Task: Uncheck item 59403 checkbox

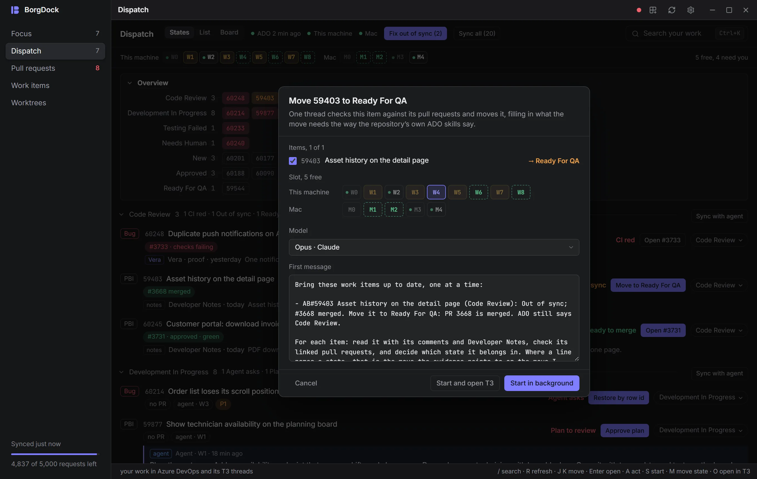Action: (293, 161)
